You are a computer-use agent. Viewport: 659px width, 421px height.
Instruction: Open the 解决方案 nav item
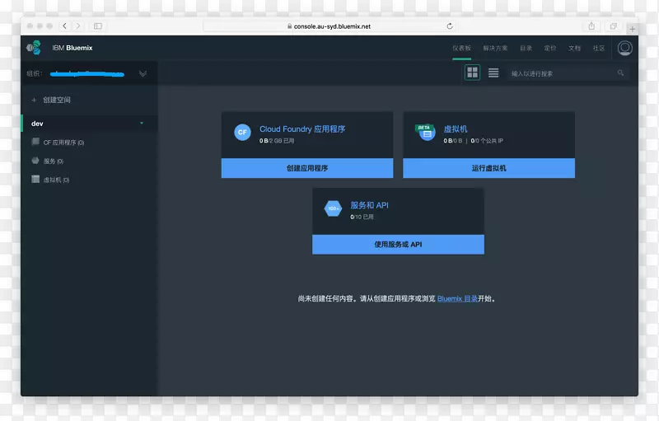coord(495,49)
